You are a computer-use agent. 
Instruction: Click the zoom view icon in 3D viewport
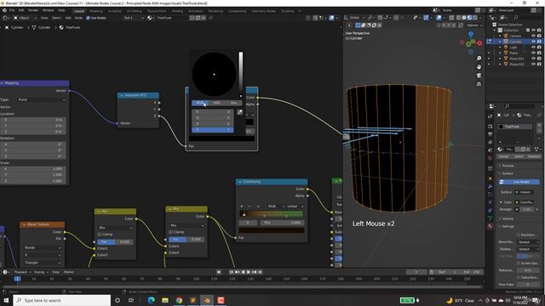click(x=479, y=59)
